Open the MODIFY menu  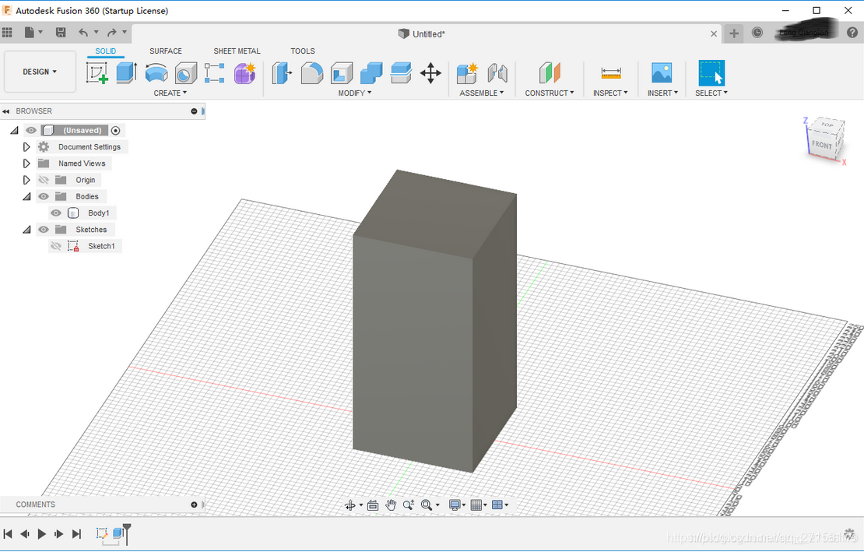354,93
